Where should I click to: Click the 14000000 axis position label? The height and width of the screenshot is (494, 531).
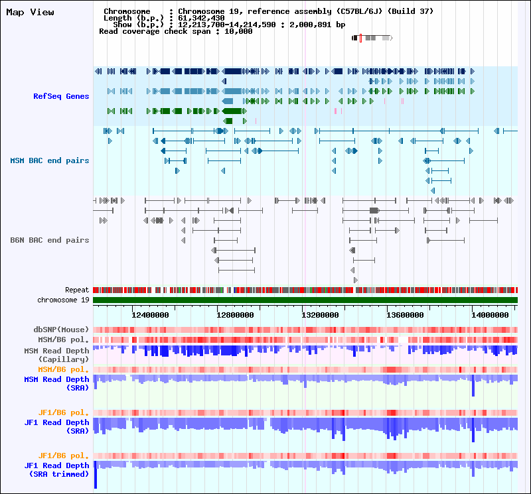(x=490, y=315)
